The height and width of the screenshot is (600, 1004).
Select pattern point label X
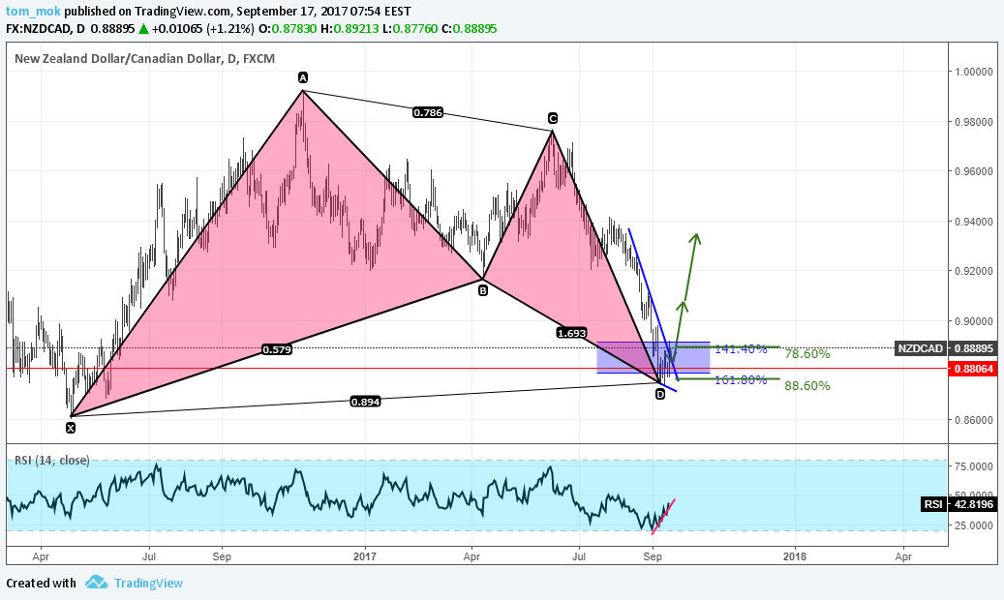click(x=71, y=428)
